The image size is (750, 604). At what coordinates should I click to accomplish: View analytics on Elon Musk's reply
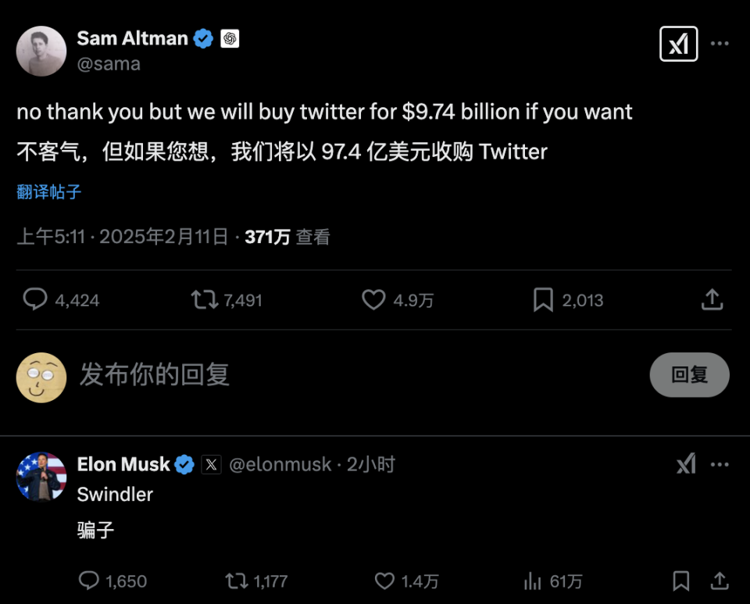click(x=533, y=581)
